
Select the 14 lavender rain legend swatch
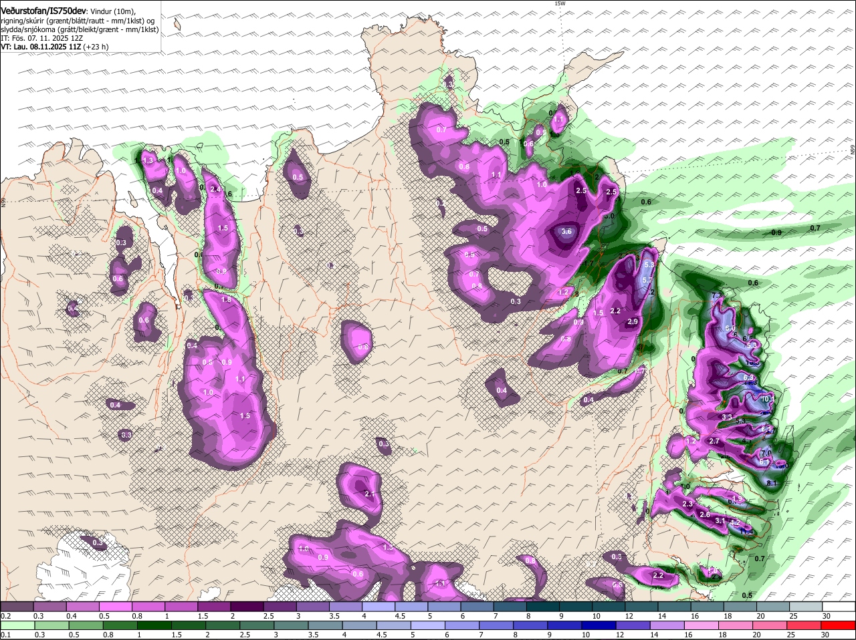coord(667,625)
